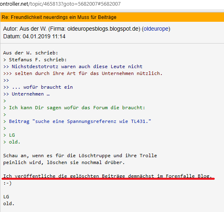
Task: Click the sentence starting with 'Schau an, wenn'
Action: click(x=80, y=156)
